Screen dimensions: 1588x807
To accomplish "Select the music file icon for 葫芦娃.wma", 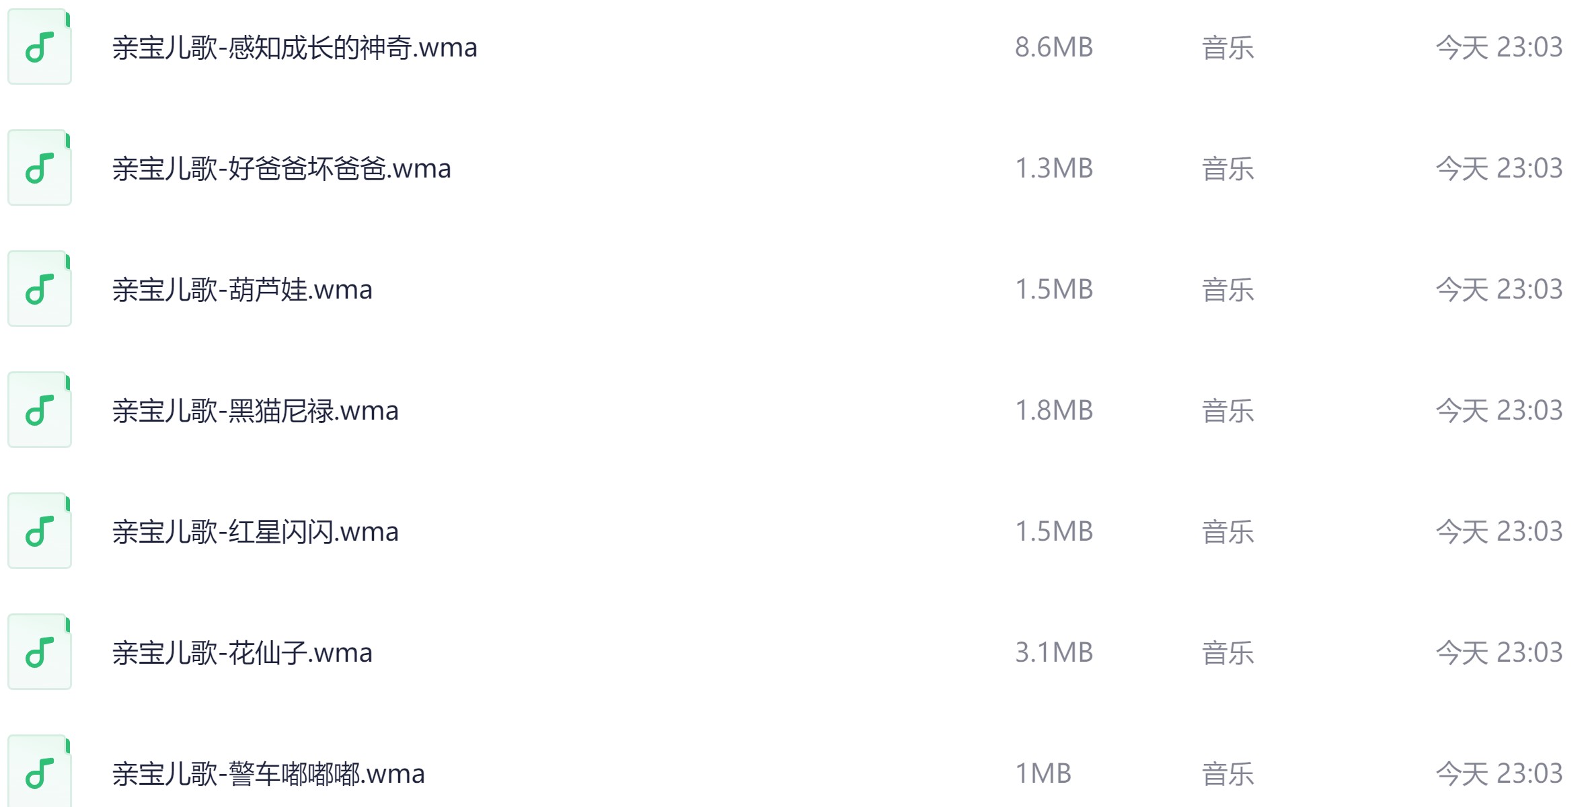I will pos(40,289).
